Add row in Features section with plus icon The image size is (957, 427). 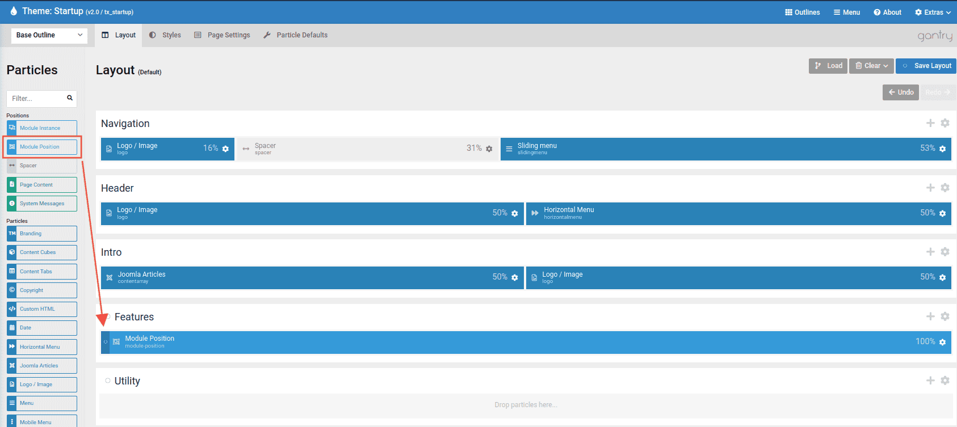(x=930, y=316)
